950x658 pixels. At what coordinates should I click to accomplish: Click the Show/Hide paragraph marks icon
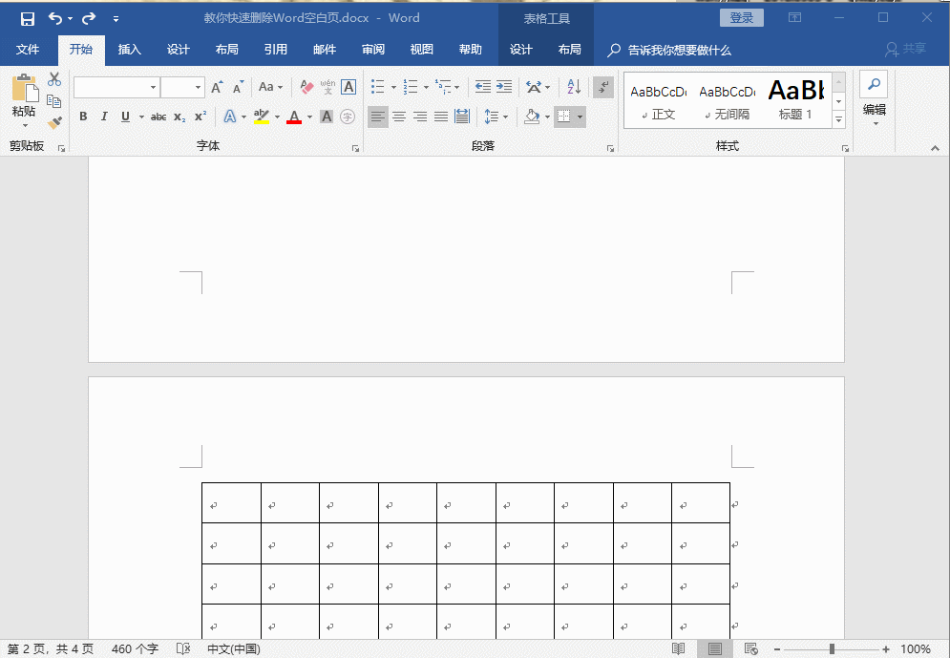point(603,88)
